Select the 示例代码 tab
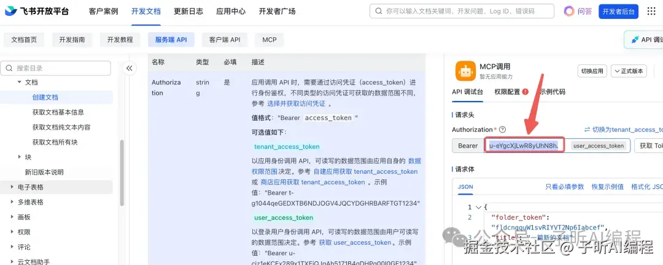This screenshot has height=265, width=663. (552, 91)
